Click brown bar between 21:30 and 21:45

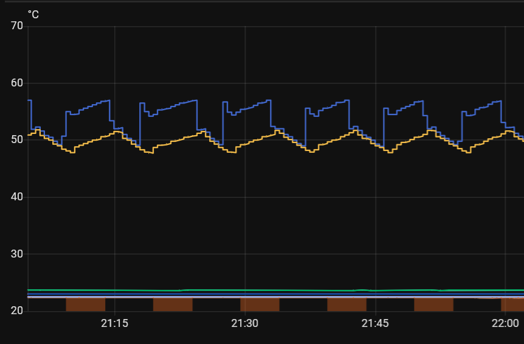[x=346, y=304]
